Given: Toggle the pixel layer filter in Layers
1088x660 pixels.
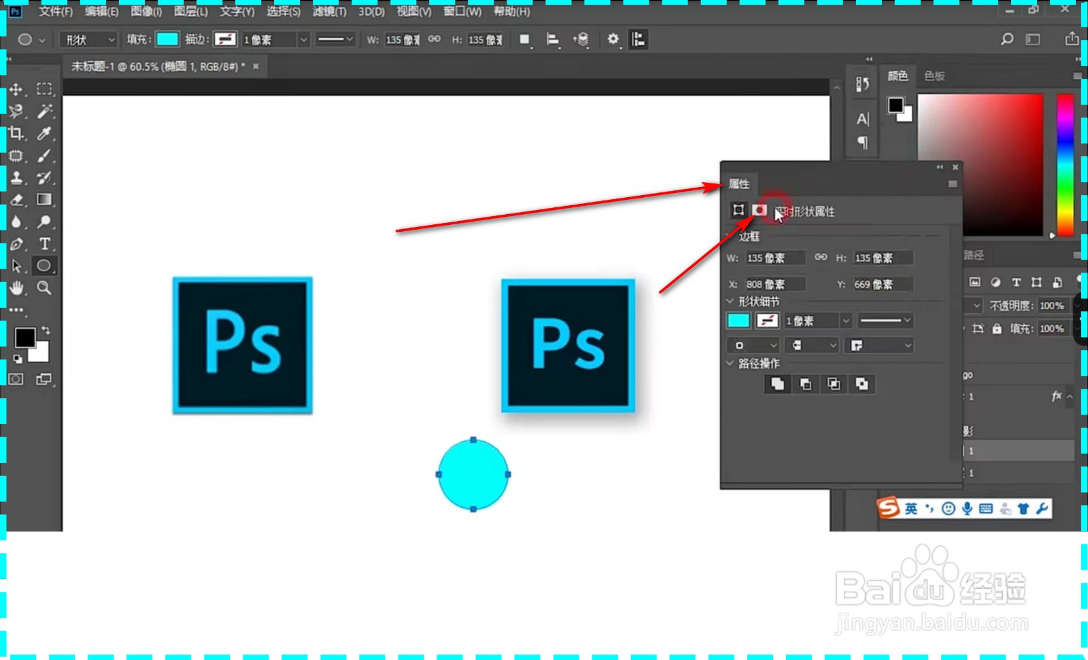Looking at the screenshot, I should click(x=975, y=282).
